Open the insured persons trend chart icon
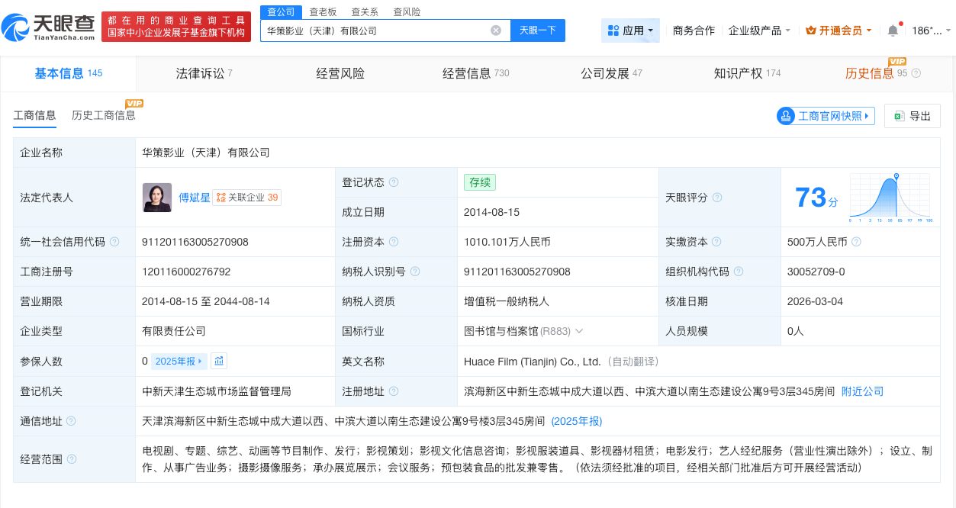 (x=219, y=361)
